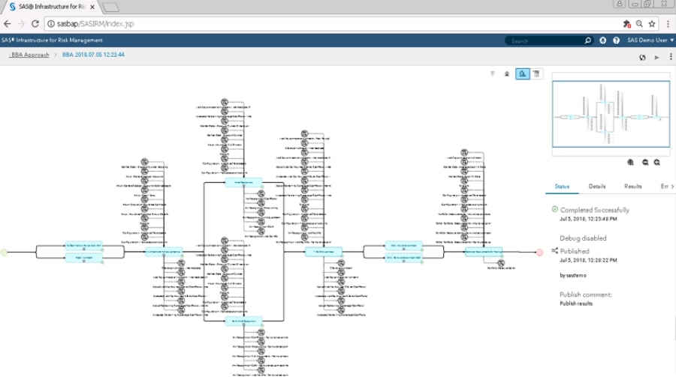The height and width of the screenshot is (377, 676).
Task: Switch to the Status tab
Action: tap(562, 187)
